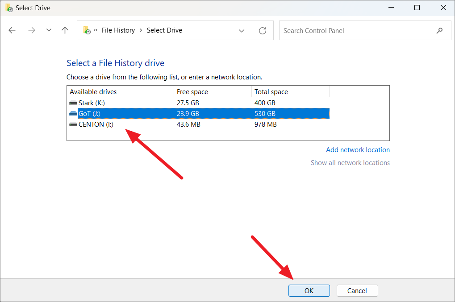Click the search magnifier icon
Screen dimensions: 455x302
click(x=439, y=30)
